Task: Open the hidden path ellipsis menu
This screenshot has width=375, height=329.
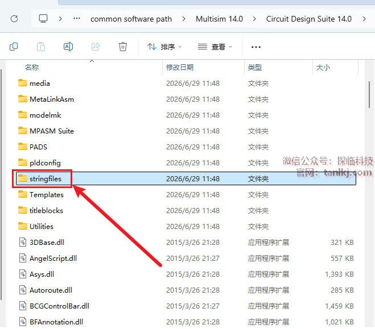Action: 77,18
